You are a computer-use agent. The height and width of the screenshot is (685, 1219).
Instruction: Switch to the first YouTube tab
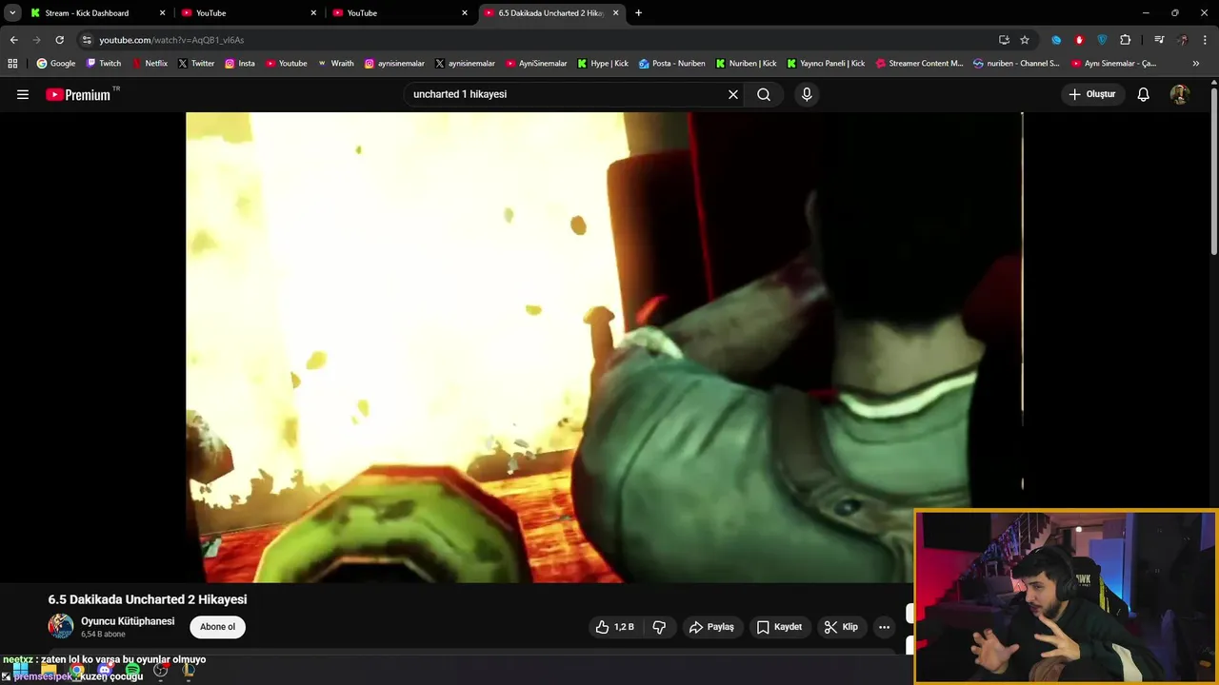point(250,13)
